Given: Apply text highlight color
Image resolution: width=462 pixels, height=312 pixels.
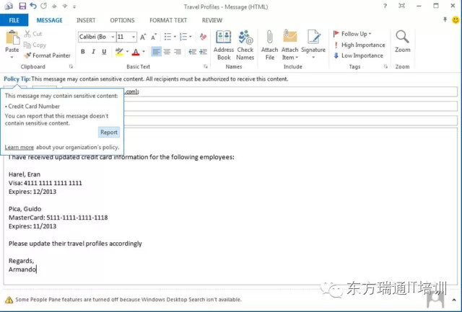Looking at the screenshot, I should coord(119,52).
